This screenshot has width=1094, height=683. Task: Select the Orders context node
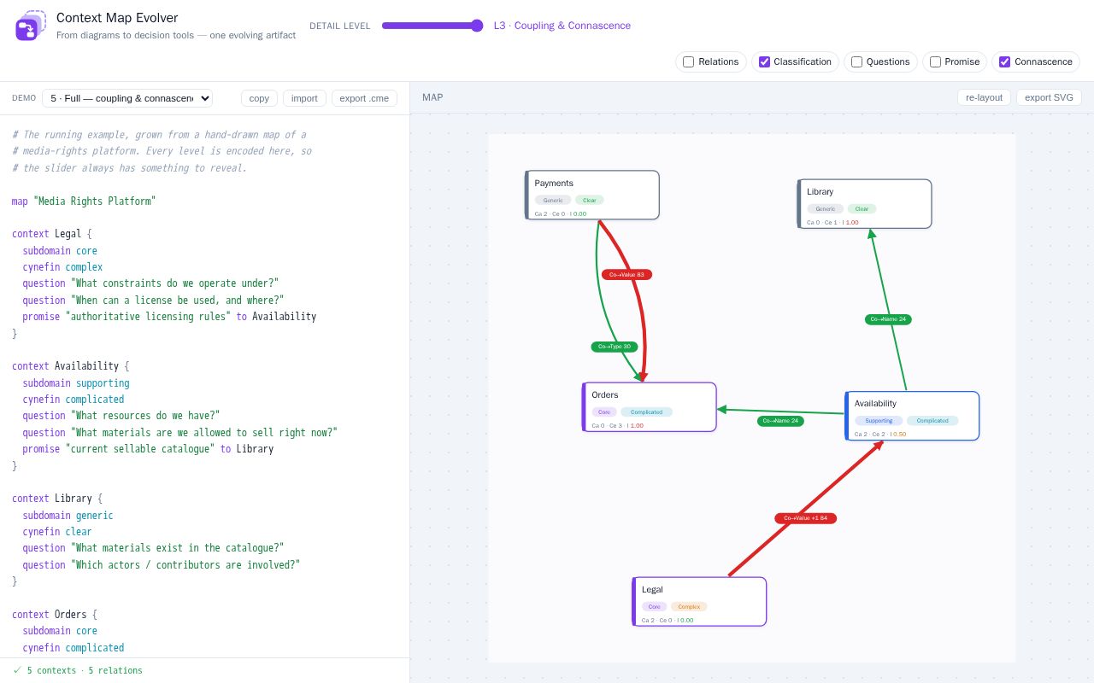click(650, 407)
